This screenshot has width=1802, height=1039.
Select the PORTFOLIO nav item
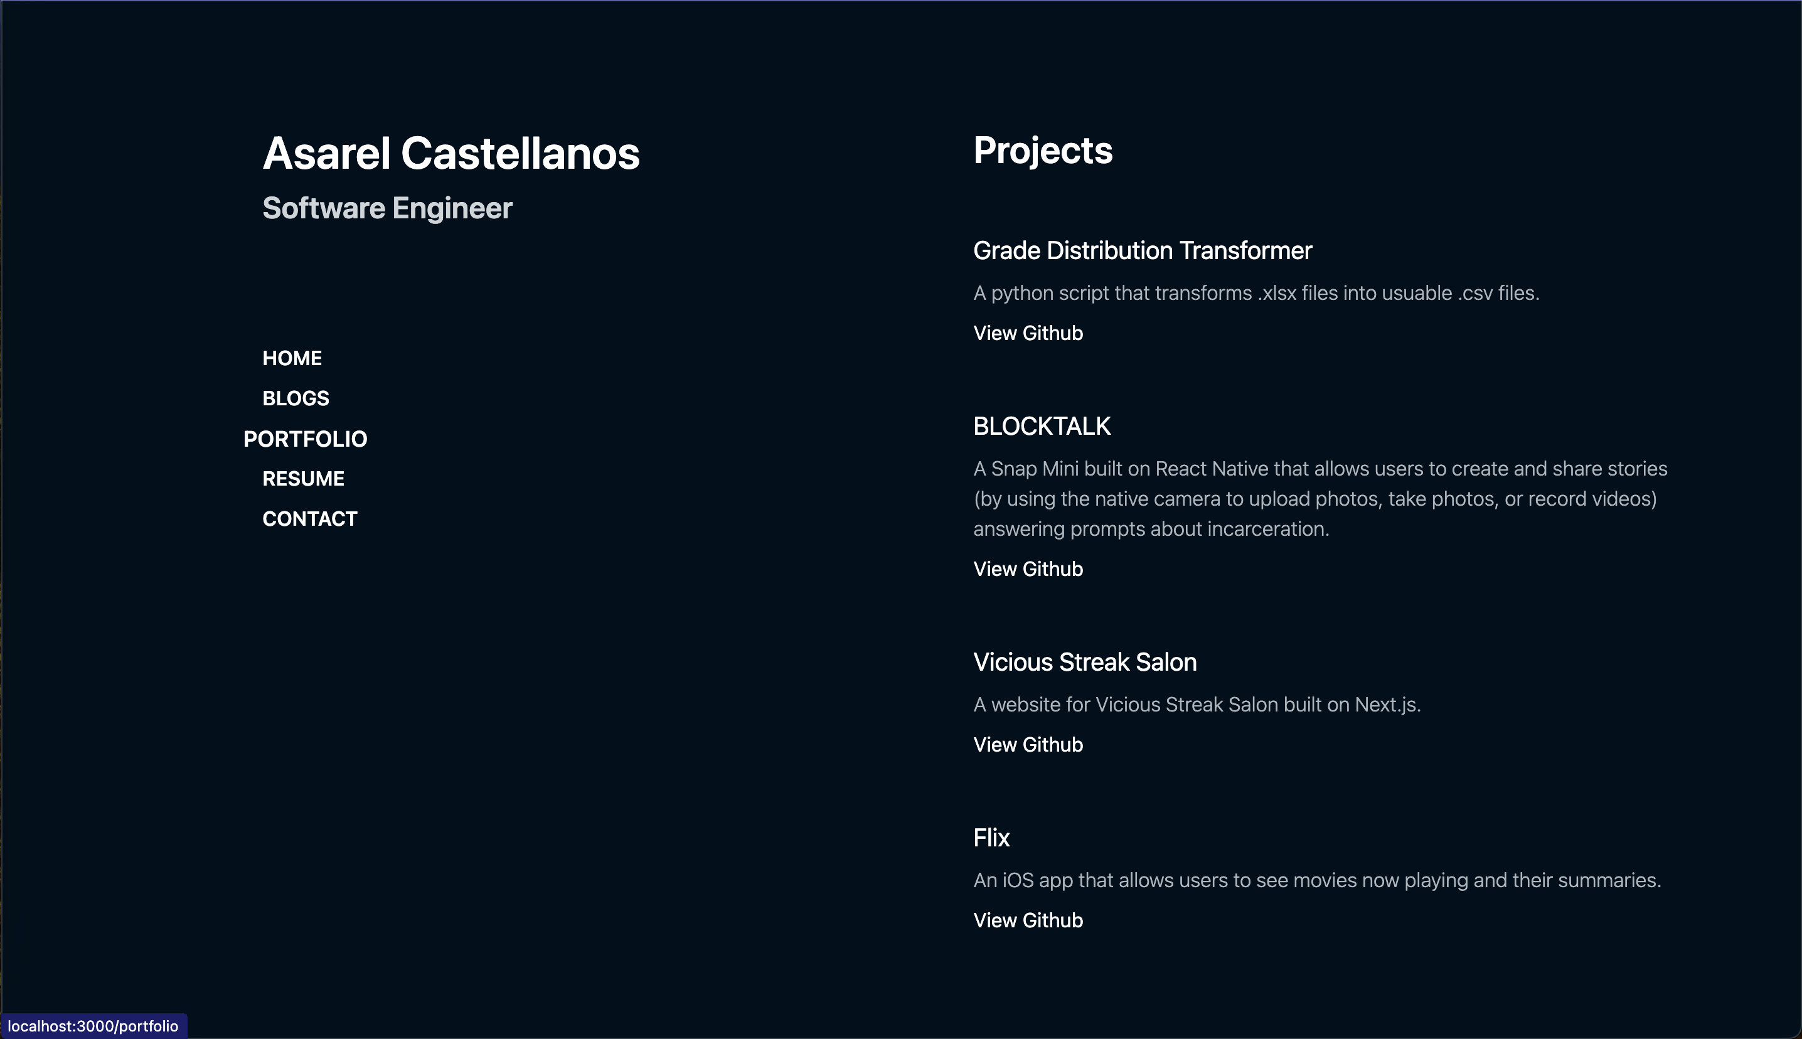306,438
